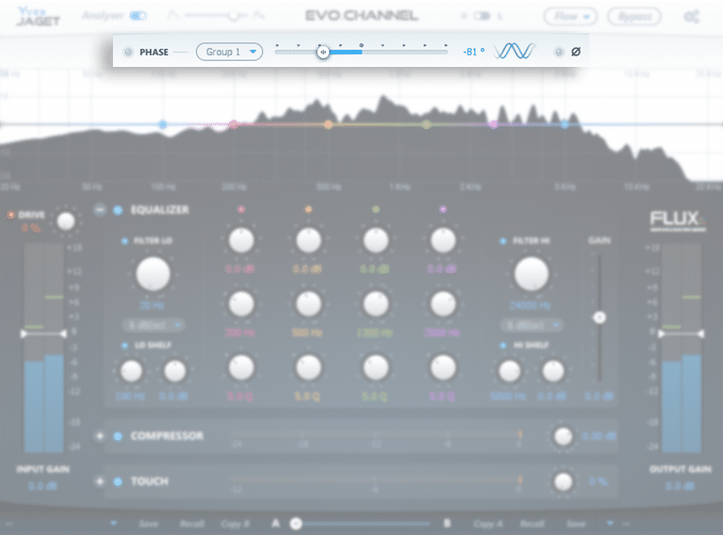Click the -81 ° phase value

coord(474,52)
